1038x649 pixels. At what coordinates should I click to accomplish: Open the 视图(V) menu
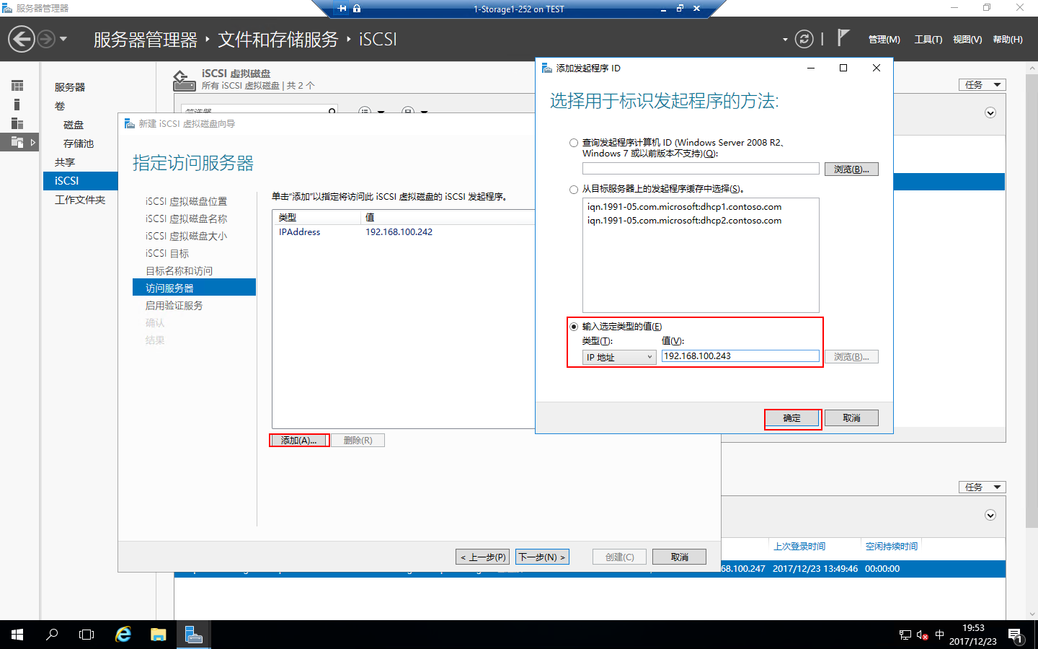point(967,40)
